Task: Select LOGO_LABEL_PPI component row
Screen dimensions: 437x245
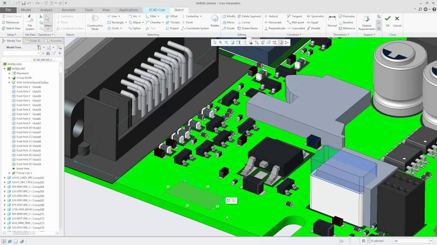Action: tap(26, 178)
